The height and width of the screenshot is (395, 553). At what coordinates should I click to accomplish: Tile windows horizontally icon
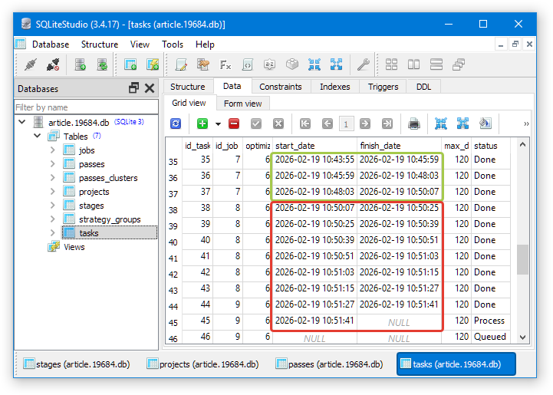[x=436, y=65]
